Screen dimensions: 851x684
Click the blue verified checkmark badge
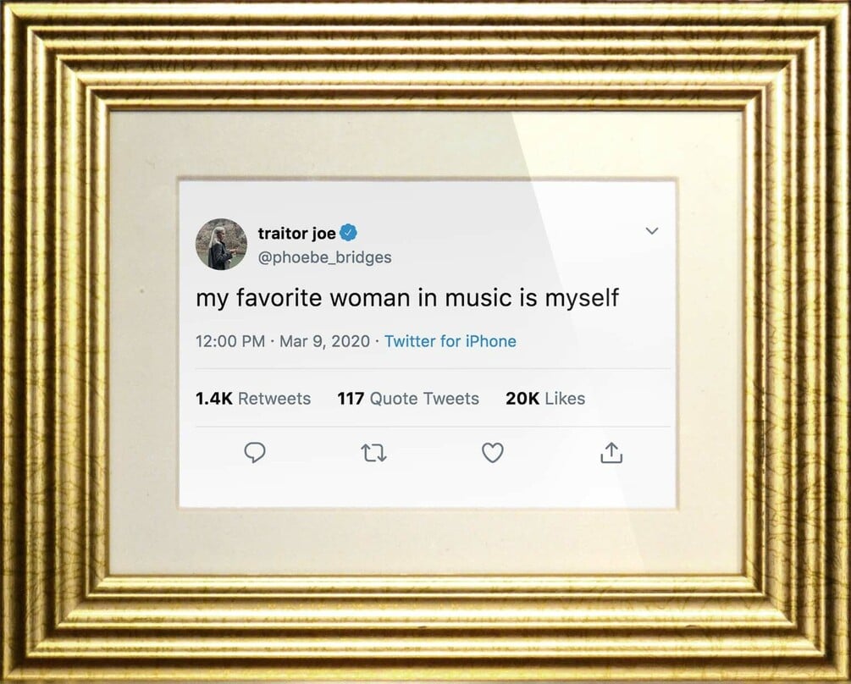[x=348, y=233]
